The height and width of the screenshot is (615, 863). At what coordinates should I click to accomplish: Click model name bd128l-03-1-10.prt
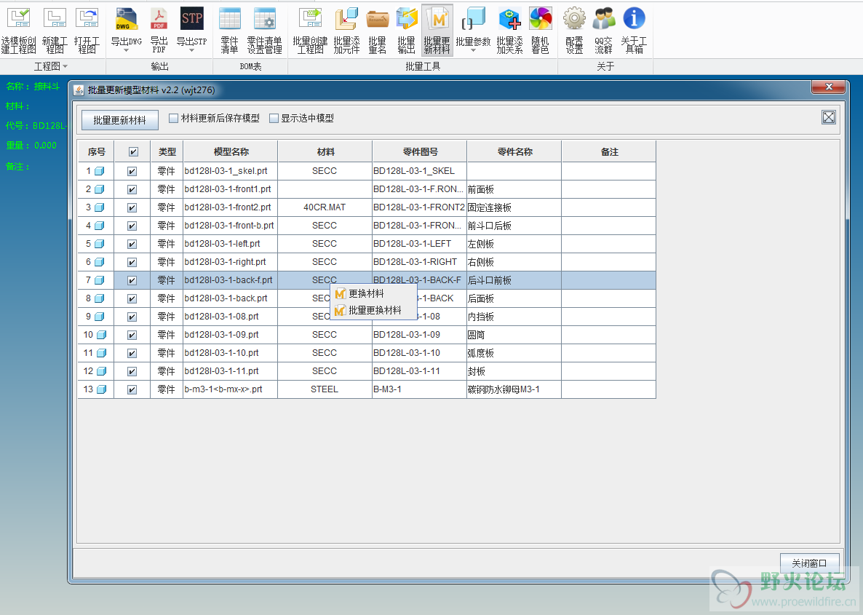click(x=230, y=353)
